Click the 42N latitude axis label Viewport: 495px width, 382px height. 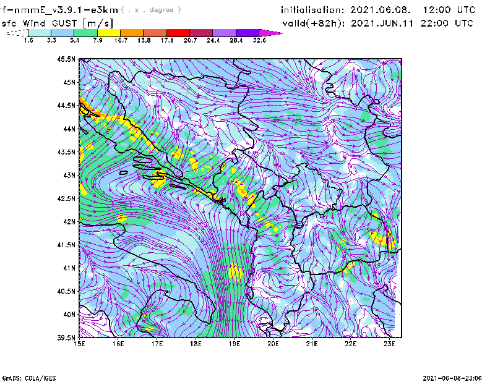69,221
